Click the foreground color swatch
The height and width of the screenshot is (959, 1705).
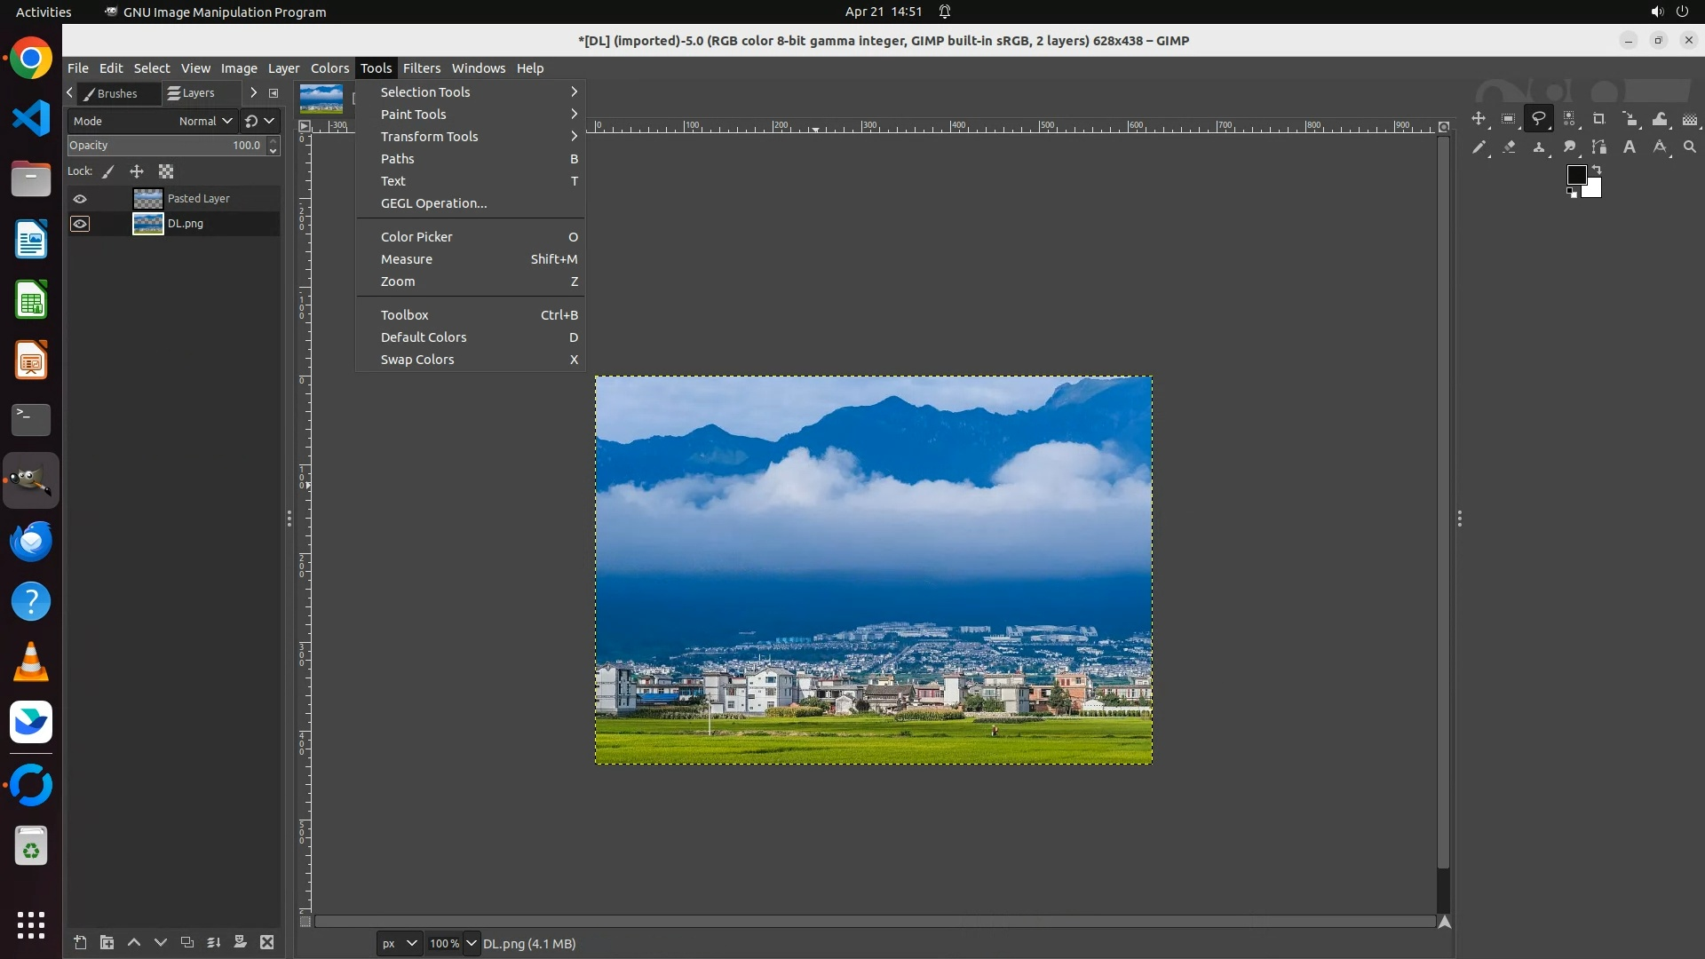(1576, 175)
